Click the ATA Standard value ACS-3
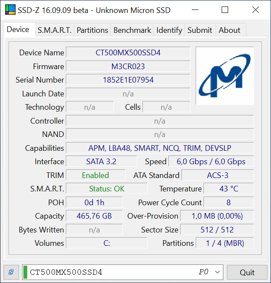Image resolution: width=271 pixels, height=283 pixels. point(218,175)
